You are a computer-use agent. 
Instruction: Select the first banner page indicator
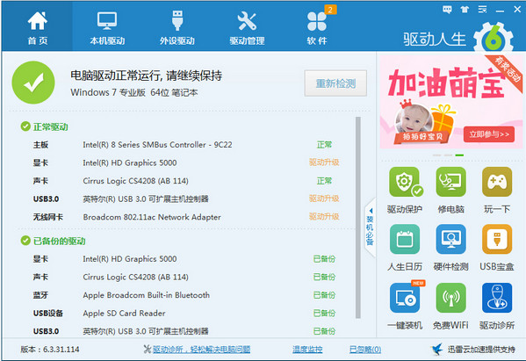click(436, 155)
